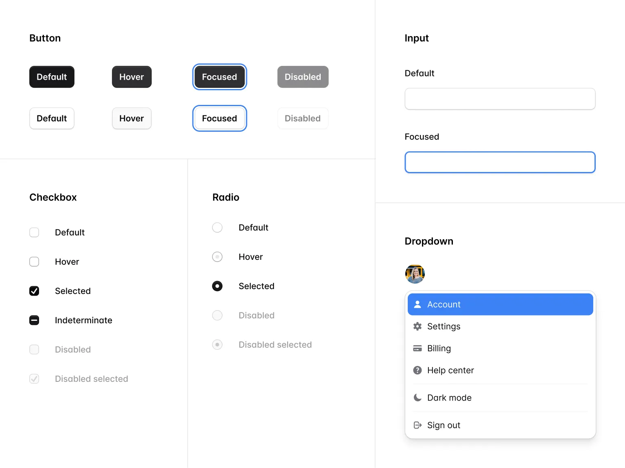Uncheck the Selected checkbox

[x=34, y=291]
